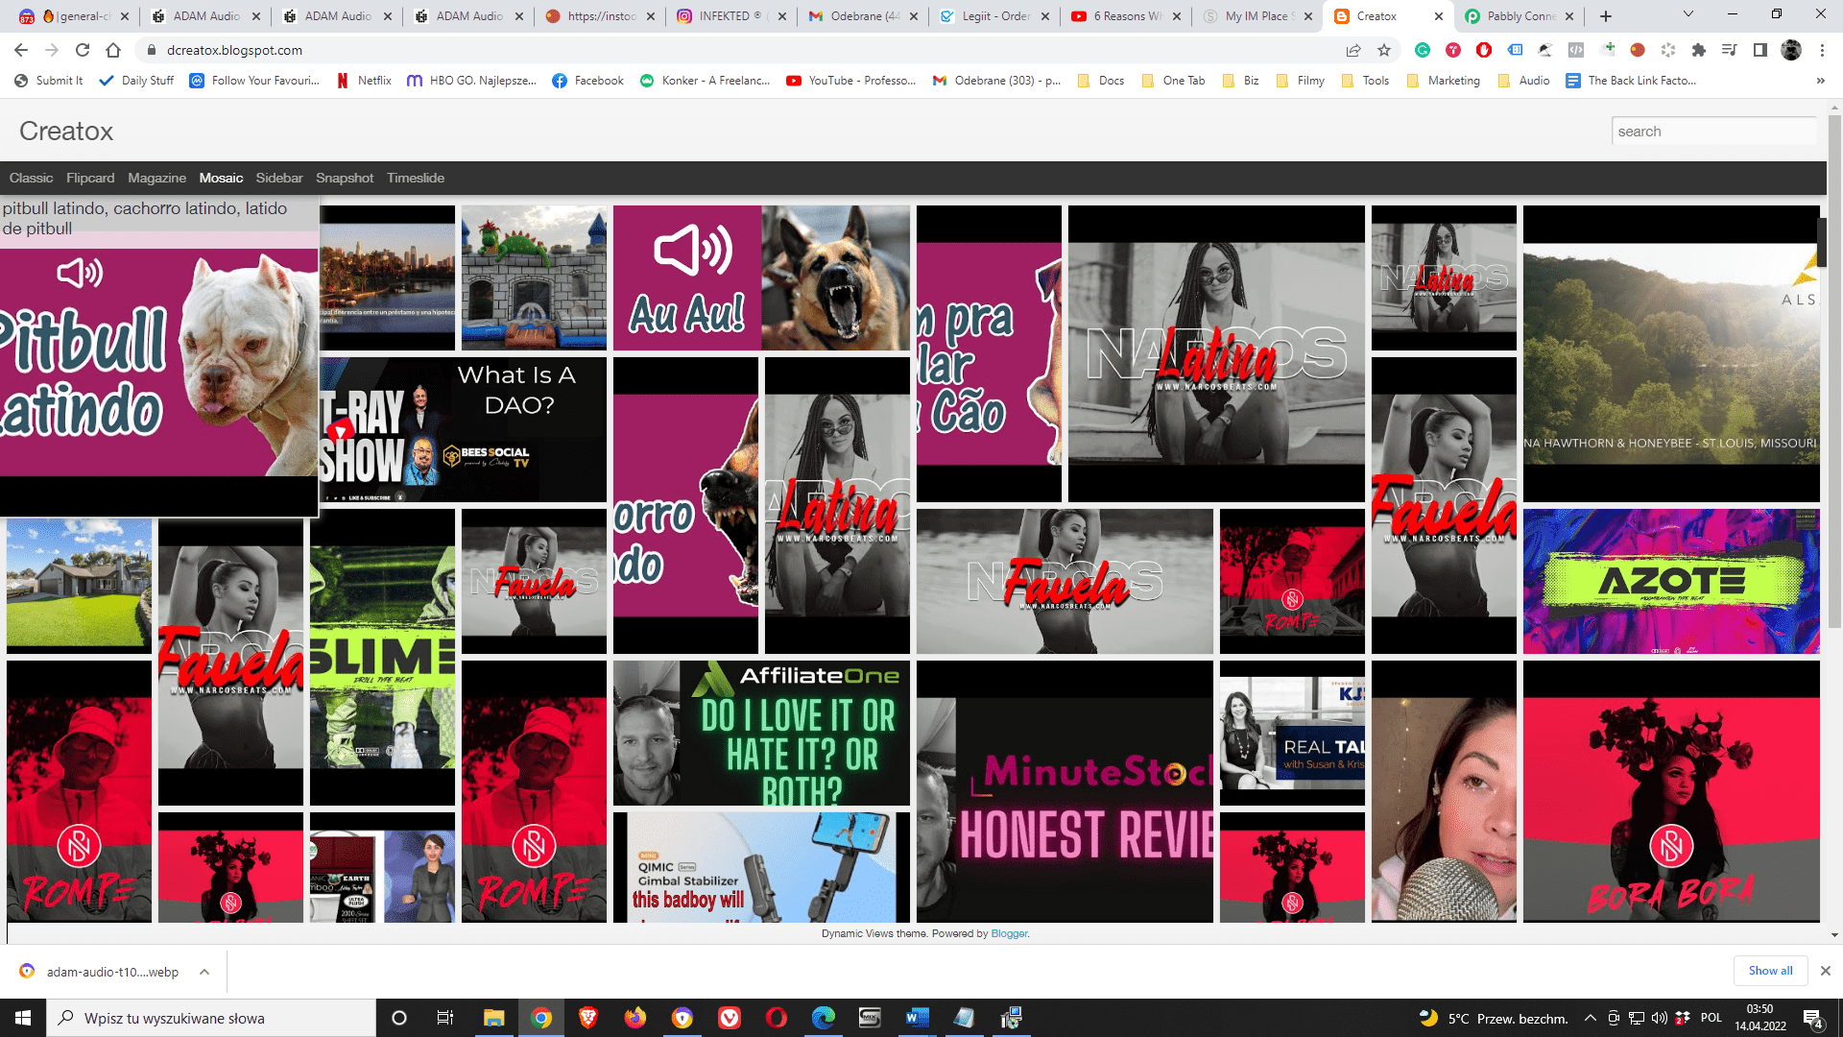1843x1037 pixels.
Task: Select the Snapshot view
Action: pos(345,178)
